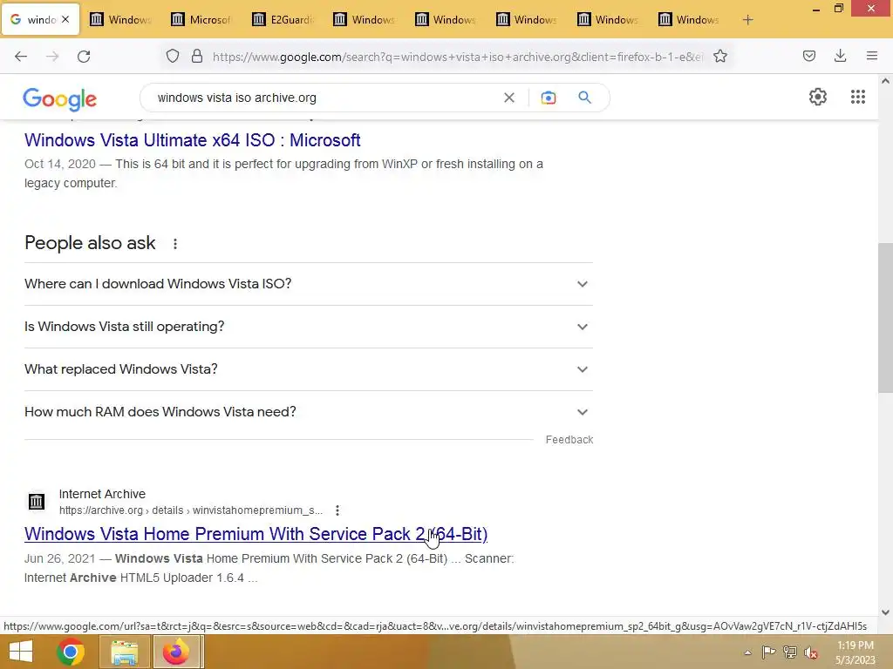893x669 pixels.
Task: Open the archive.org details URL breadcrumb
Action: point(191,510)
